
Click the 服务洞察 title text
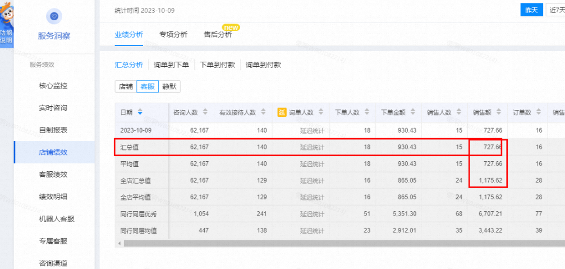(54, 36)
